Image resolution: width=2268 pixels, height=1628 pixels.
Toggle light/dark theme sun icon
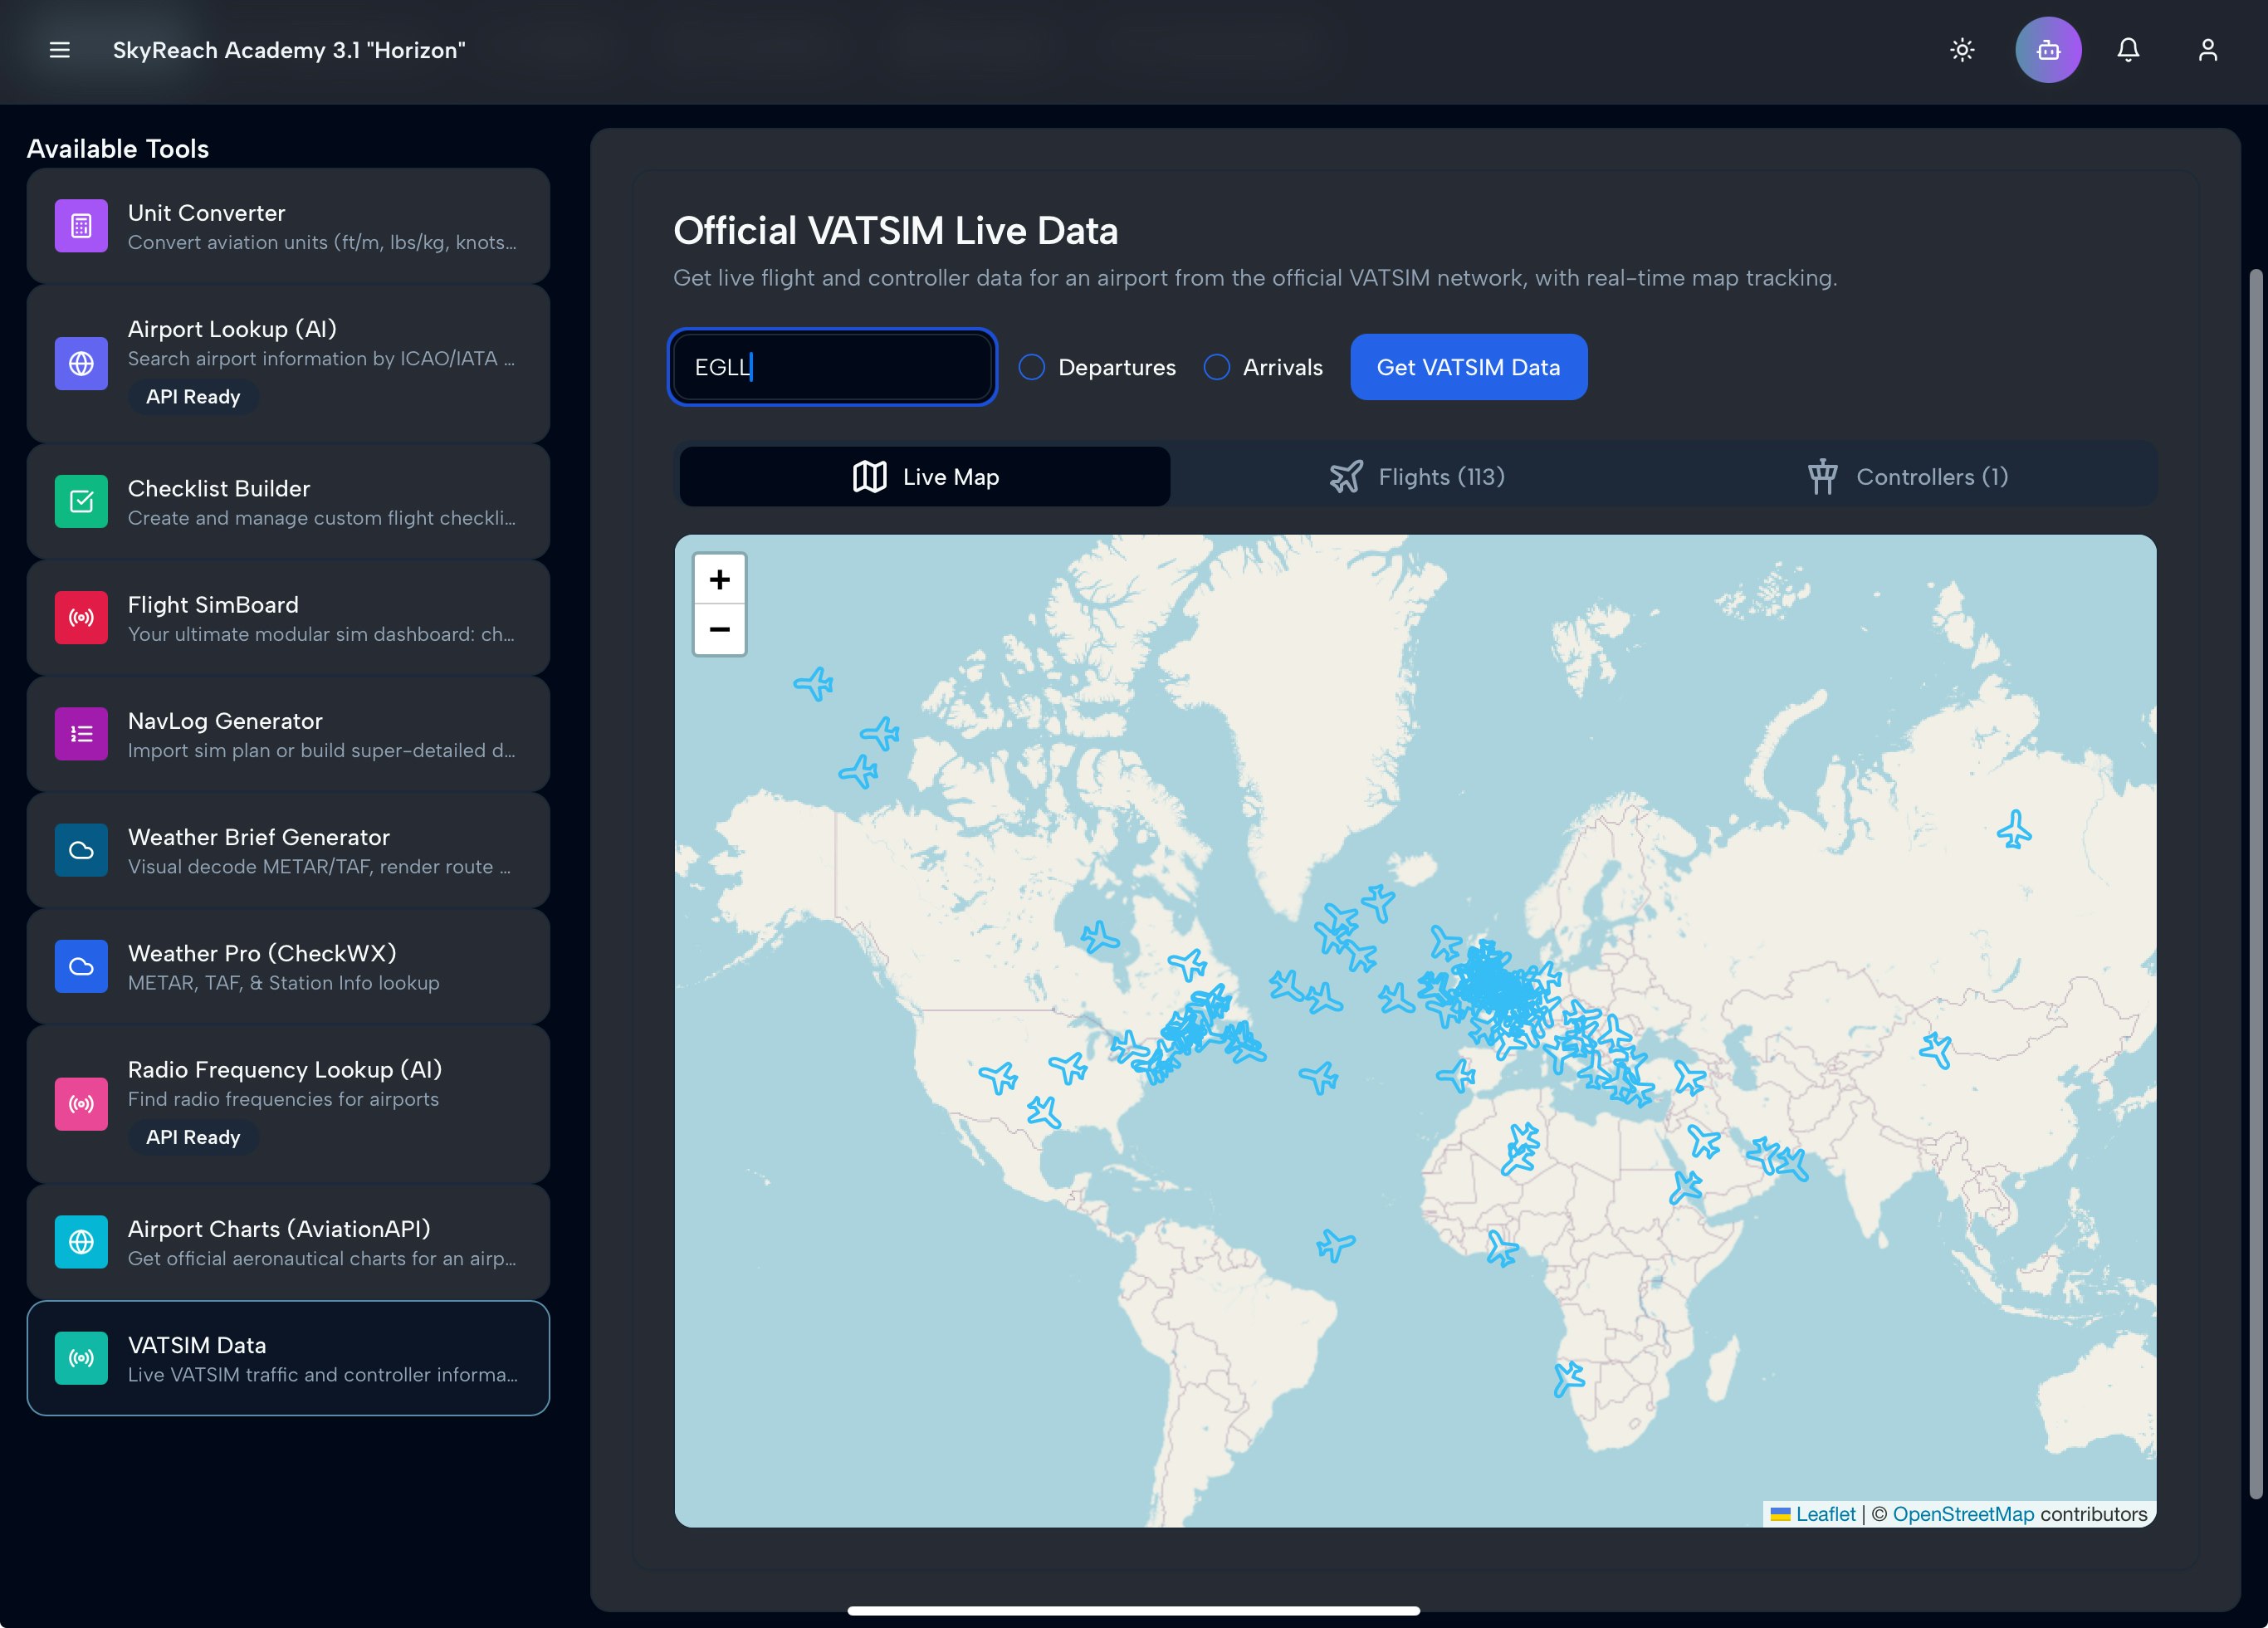[x=1962, y=50]
